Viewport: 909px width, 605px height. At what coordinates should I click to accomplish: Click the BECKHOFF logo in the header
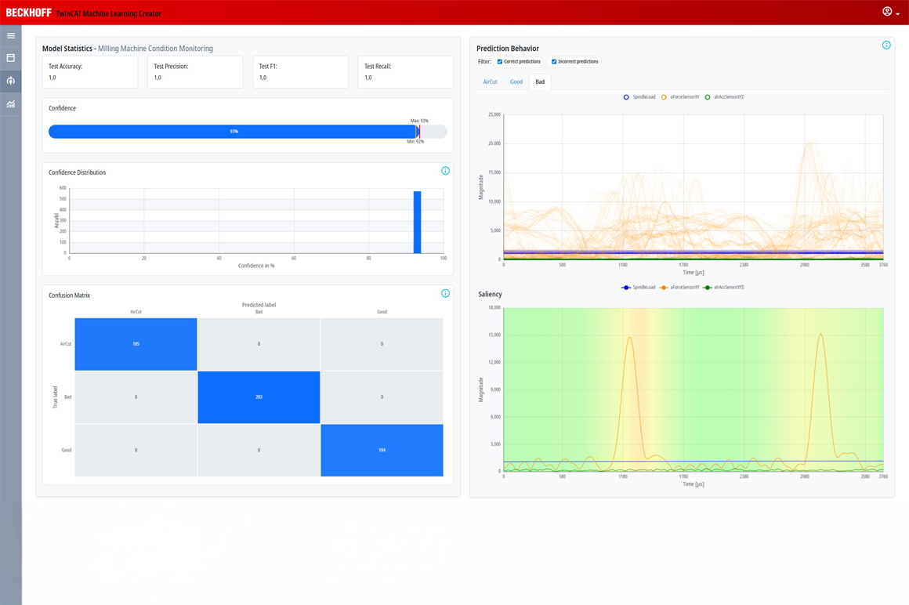[x=28, y=13]
